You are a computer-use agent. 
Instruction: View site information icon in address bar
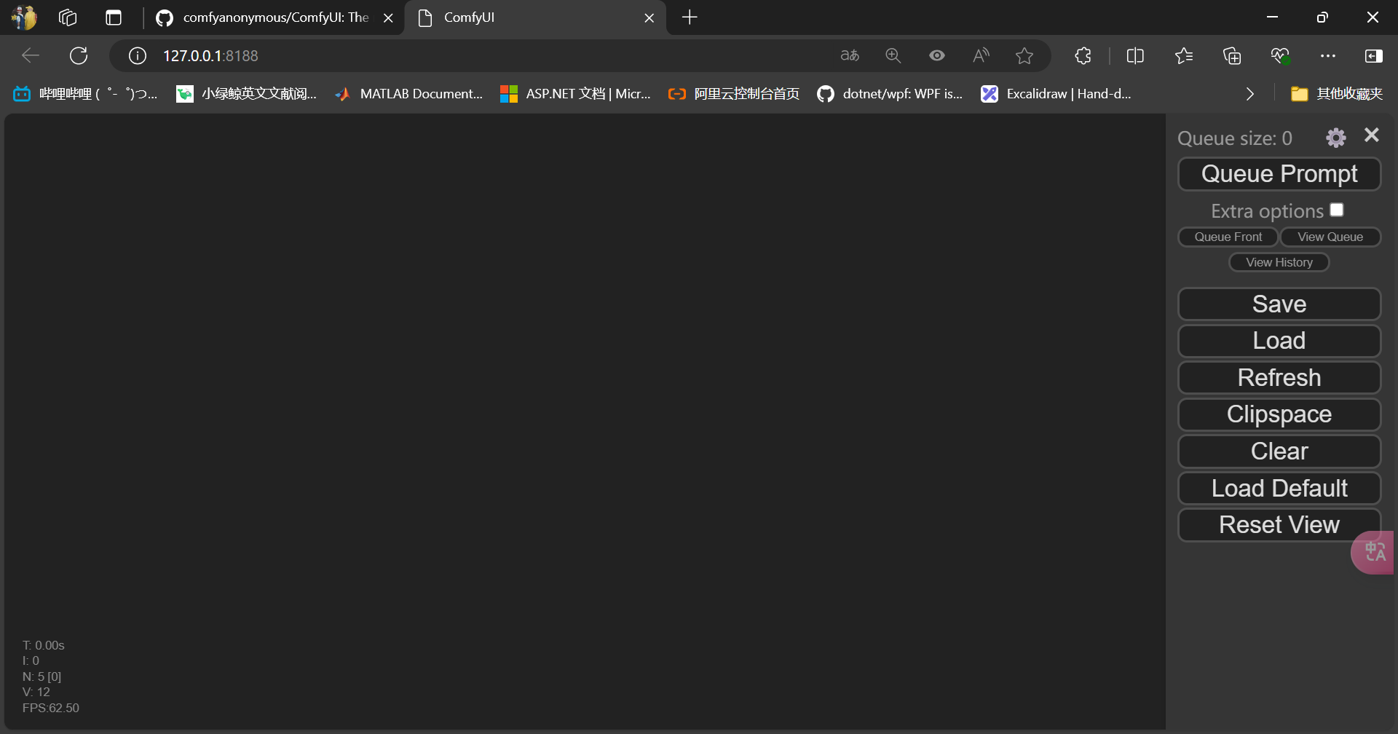coord(138,55)
